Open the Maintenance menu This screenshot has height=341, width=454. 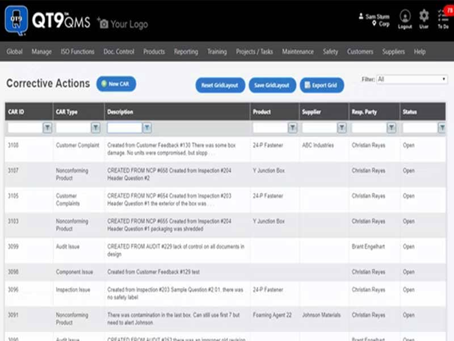[298, 52]
